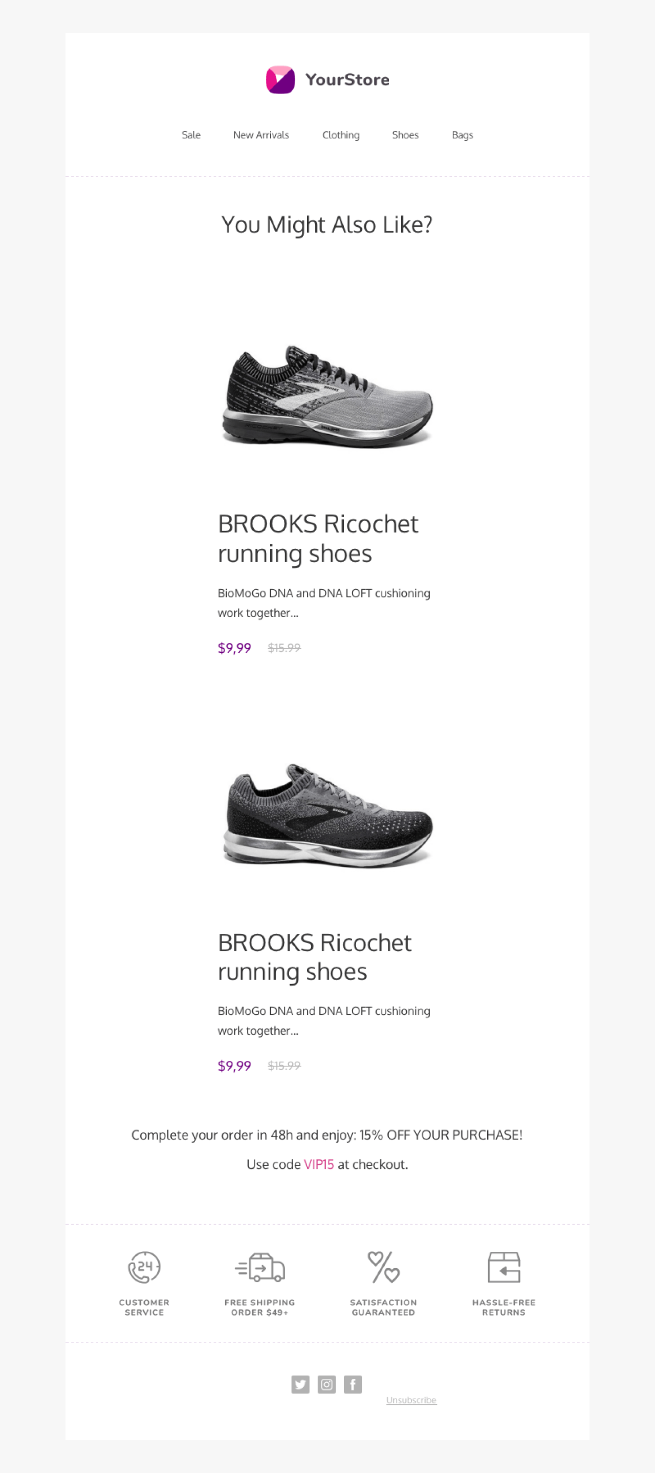Open the second BROOKS Ricochet product title
This screenshot has width=655, height=1473.
click(314, 957)
